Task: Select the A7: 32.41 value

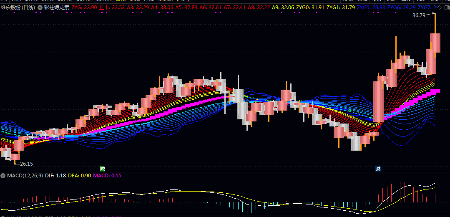Action: (235, 8)
